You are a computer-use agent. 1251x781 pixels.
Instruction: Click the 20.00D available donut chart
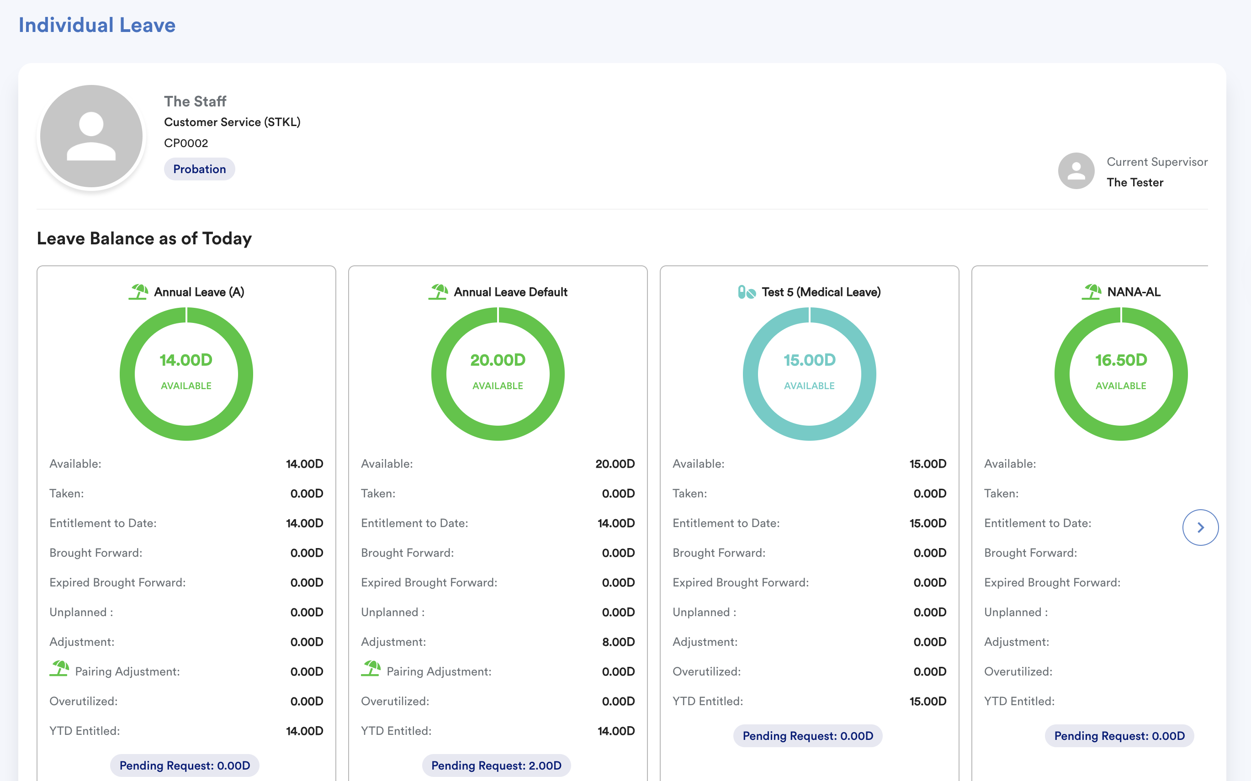(x=498, y=374)
